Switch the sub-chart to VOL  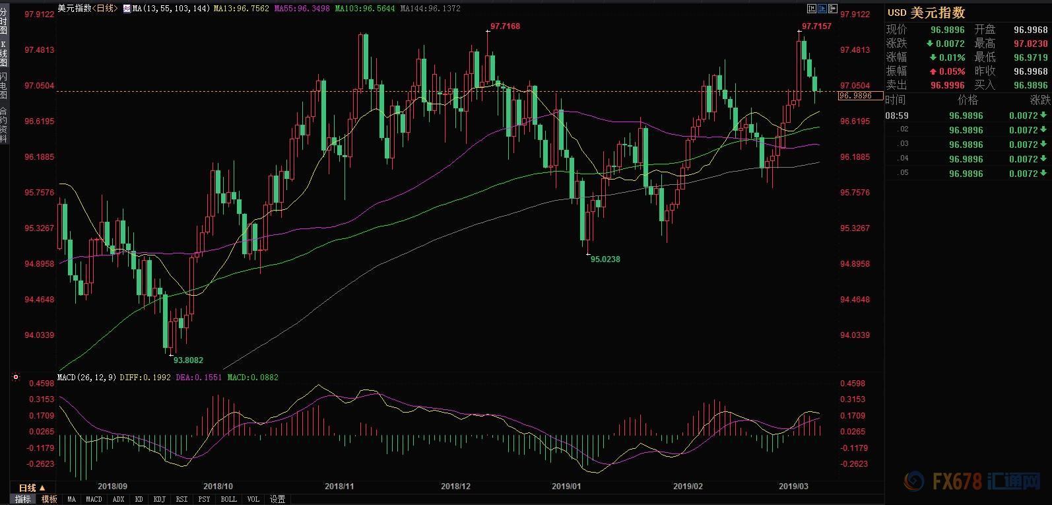pyautogui.click(x=253, y=499)
